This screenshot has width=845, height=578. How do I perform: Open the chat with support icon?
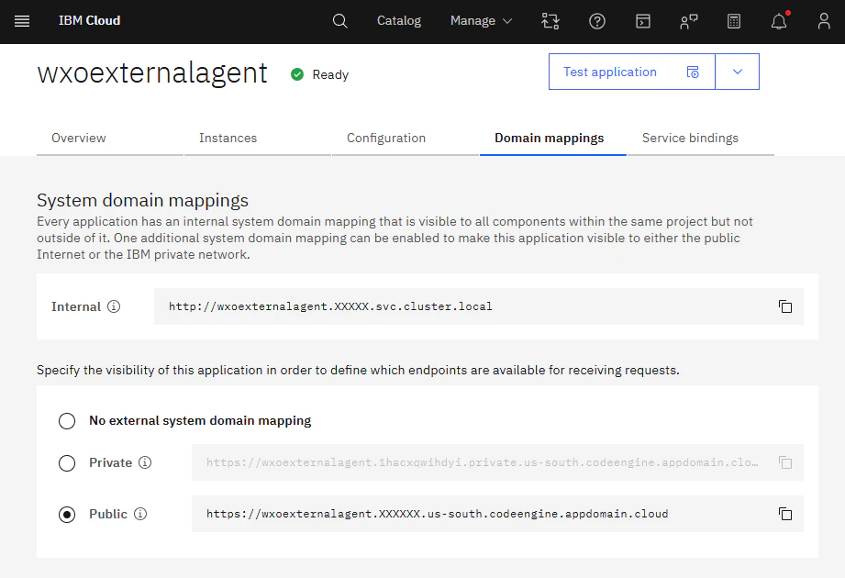coord(689,21)
